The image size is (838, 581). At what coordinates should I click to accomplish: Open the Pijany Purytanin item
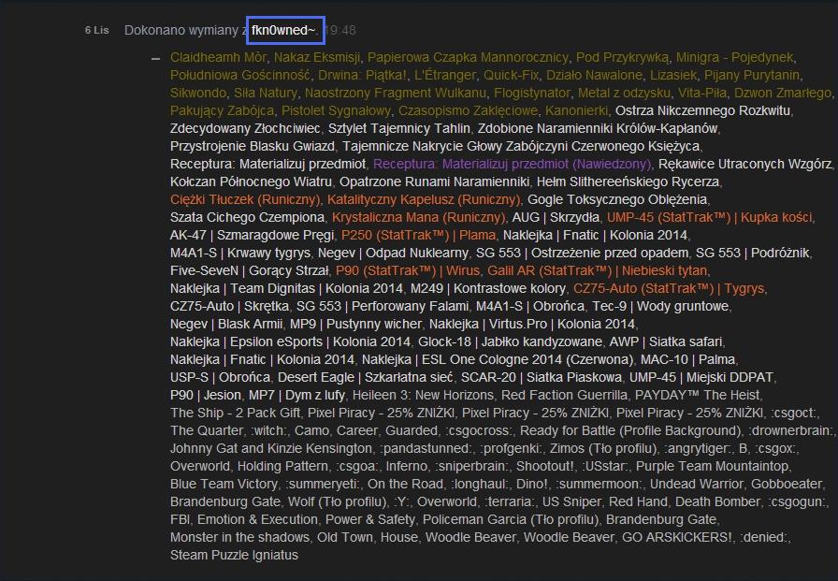752,75
